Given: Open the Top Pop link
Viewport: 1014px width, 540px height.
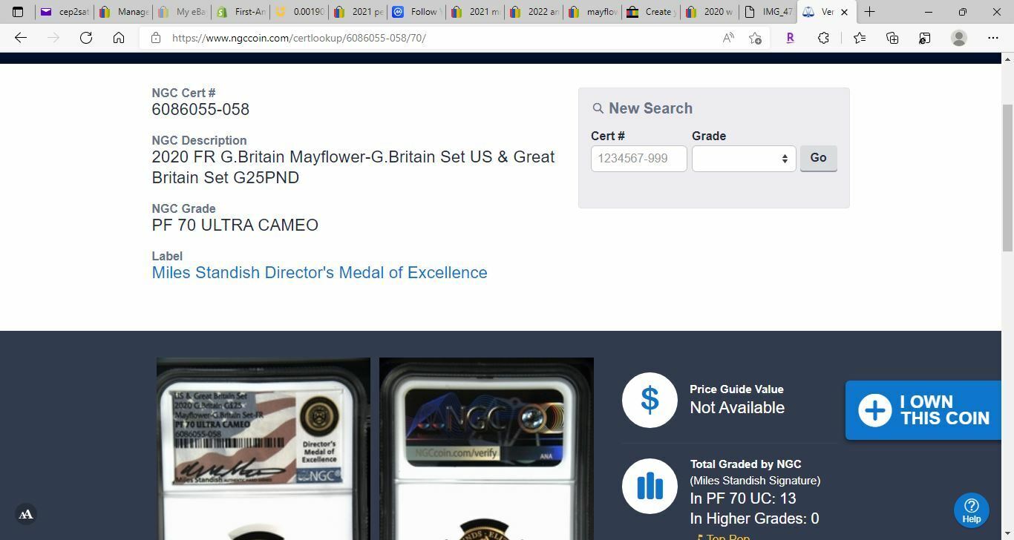Looking at the screenshot, I should [727, 537].
